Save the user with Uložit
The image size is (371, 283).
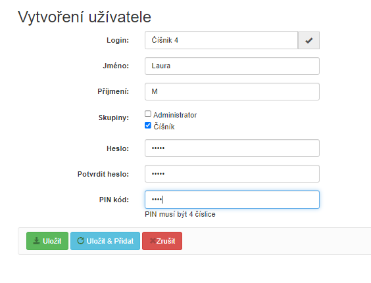point(47,241)
